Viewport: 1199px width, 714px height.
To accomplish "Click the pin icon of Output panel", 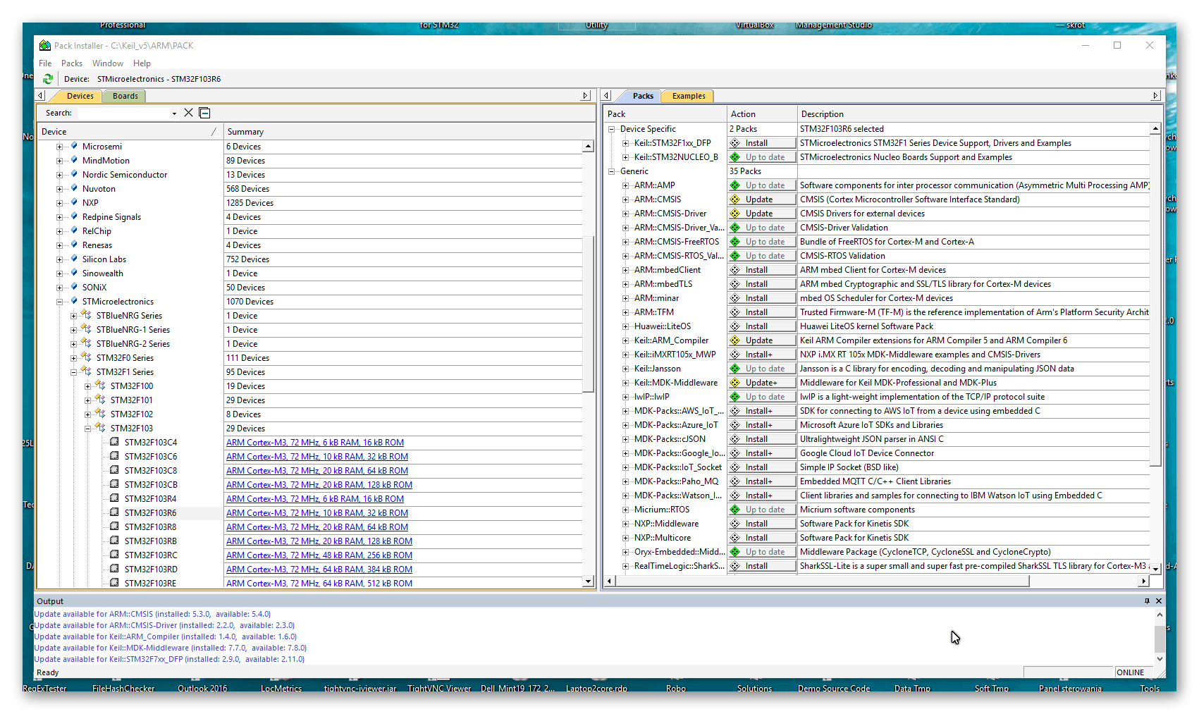I will click(1147, 601).
